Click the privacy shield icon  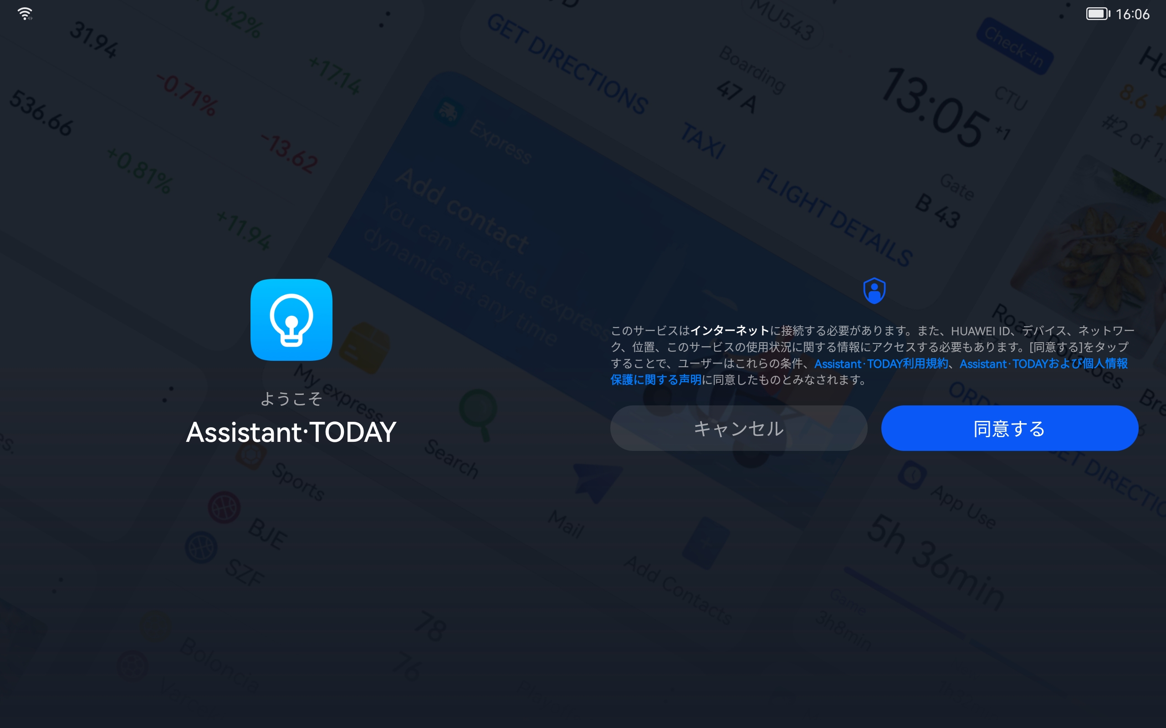point(874,290)
